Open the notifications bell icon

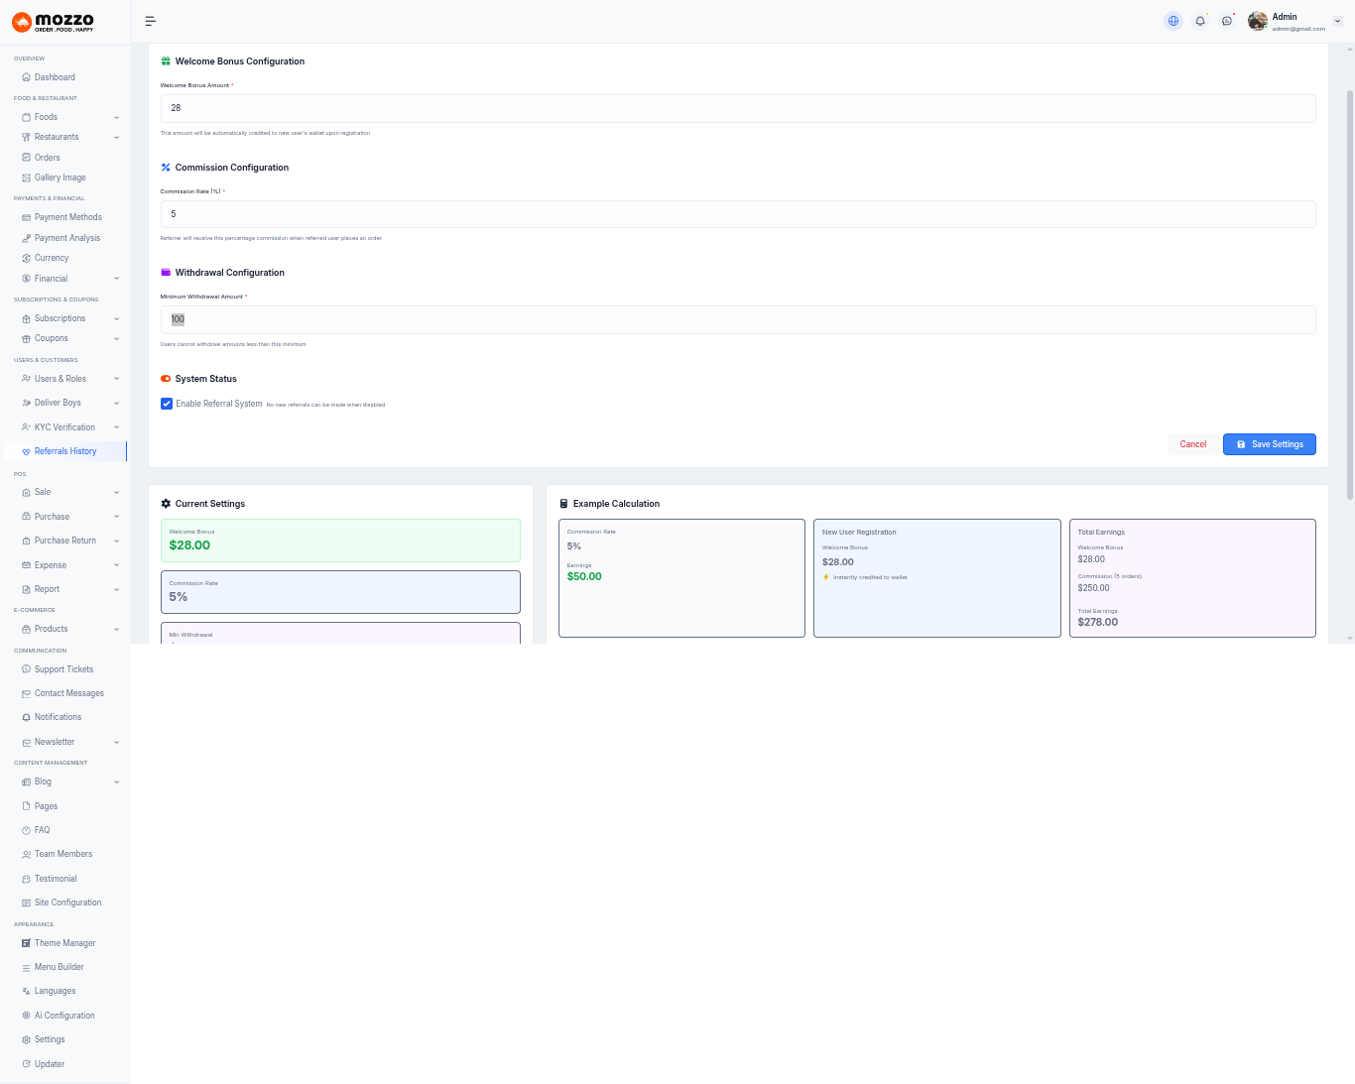point(1200,21)
